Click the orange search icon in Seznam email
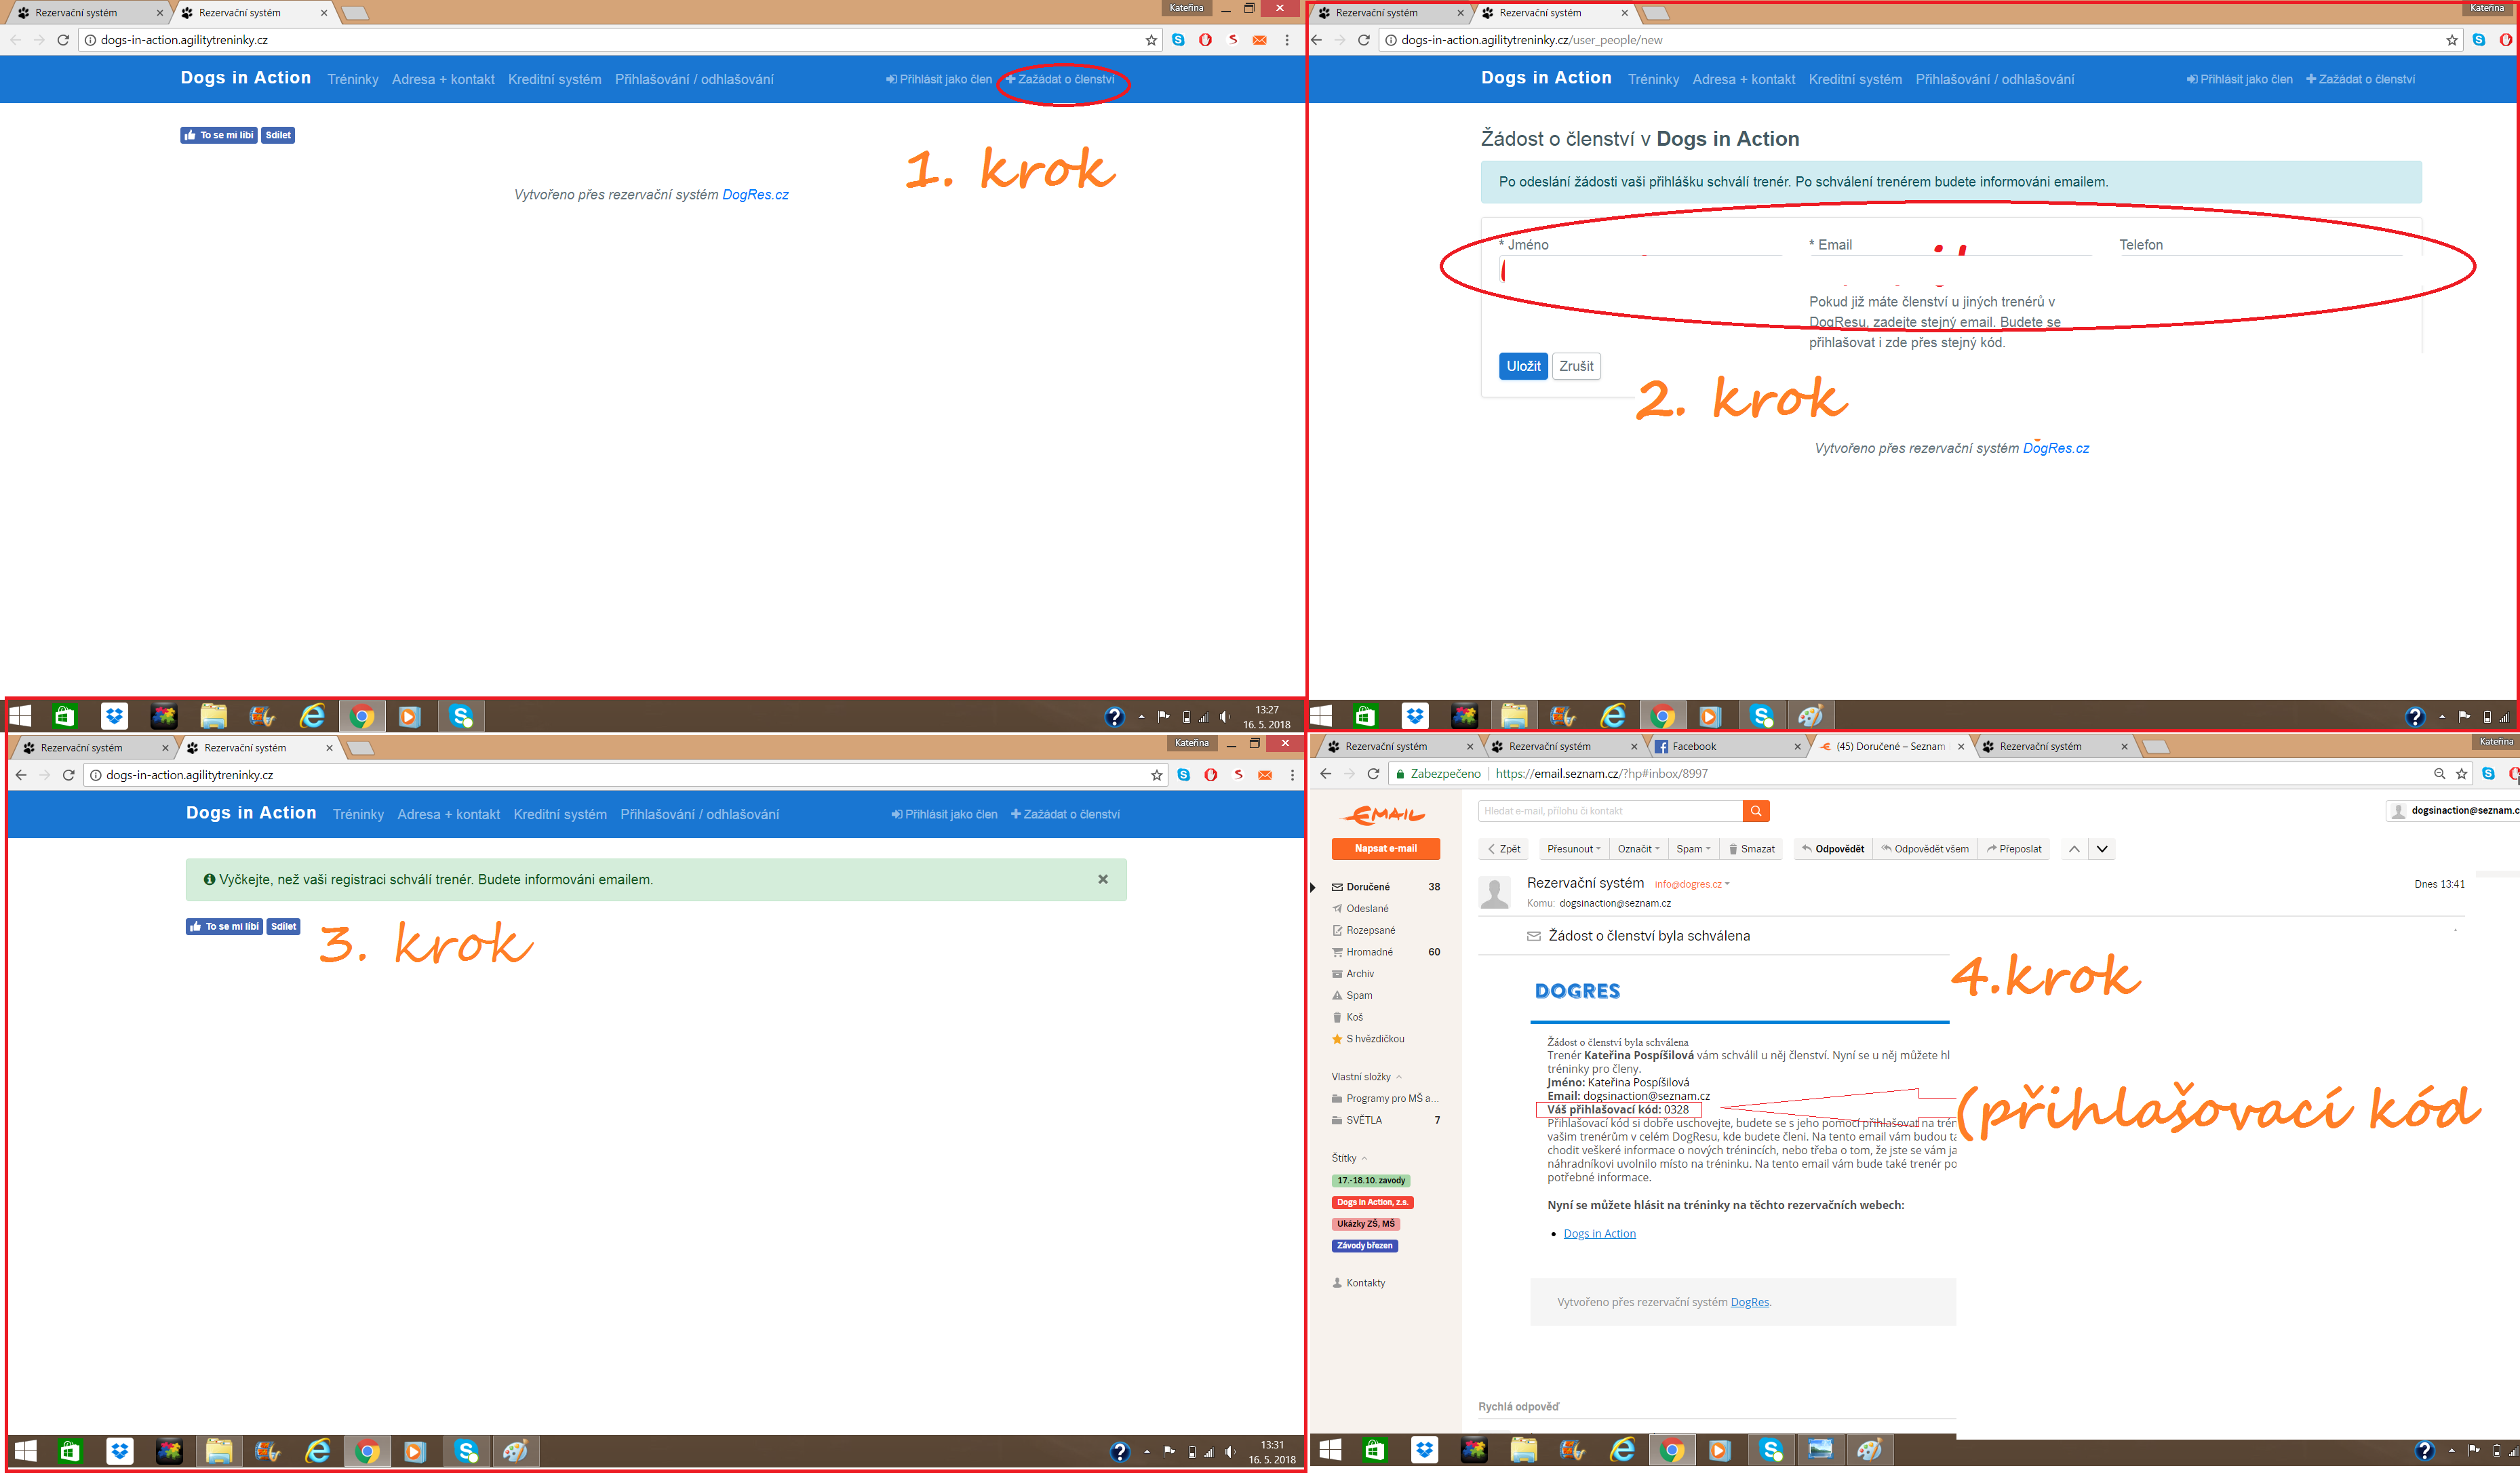 [1755, 811]
